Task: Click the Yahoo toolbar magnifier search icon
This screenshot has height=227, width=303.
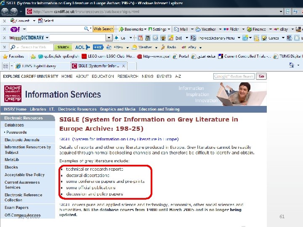Action: pyautogui.click(x=86, y=29)
